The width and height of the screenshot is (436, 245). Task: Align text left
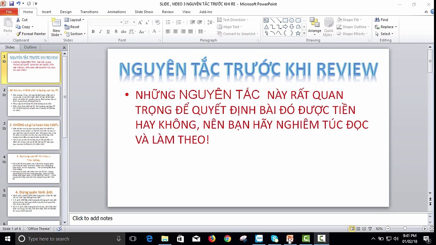[168, 31]
